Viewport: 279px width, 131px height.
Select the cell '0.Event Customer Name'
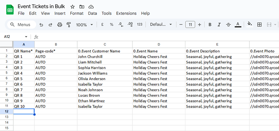[x=105, y=51]
